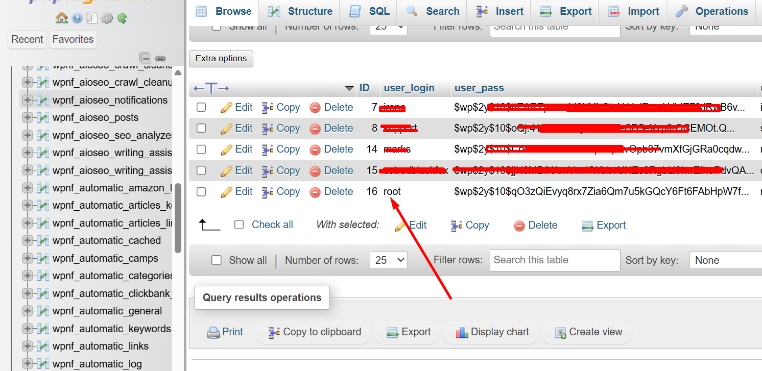This screenshot has height=371, width=762.
Task: Click the pencil Edit icon for root row
Action: click(226, 192)
